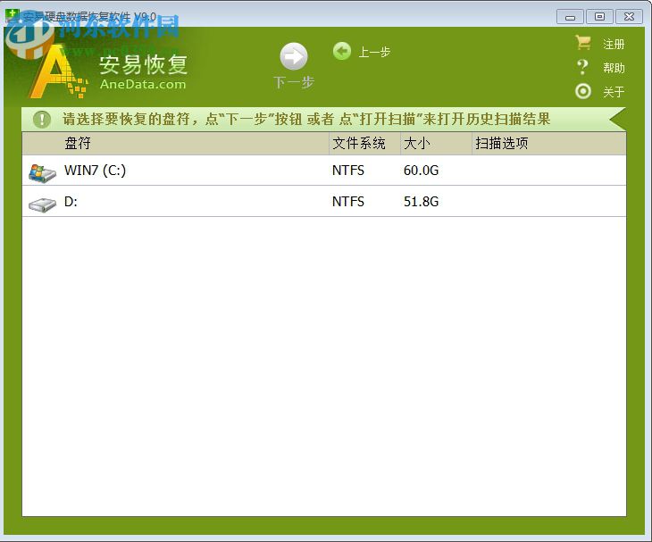Sort by 盘符 column header

click(x=176, y=144)
